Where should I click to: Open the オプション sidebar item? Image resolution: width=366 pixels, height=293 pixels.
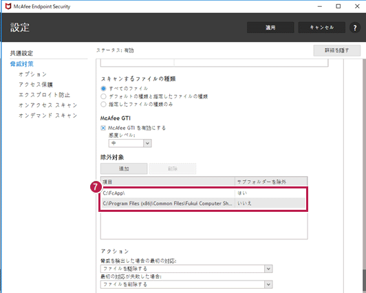[x=33, y=74]
